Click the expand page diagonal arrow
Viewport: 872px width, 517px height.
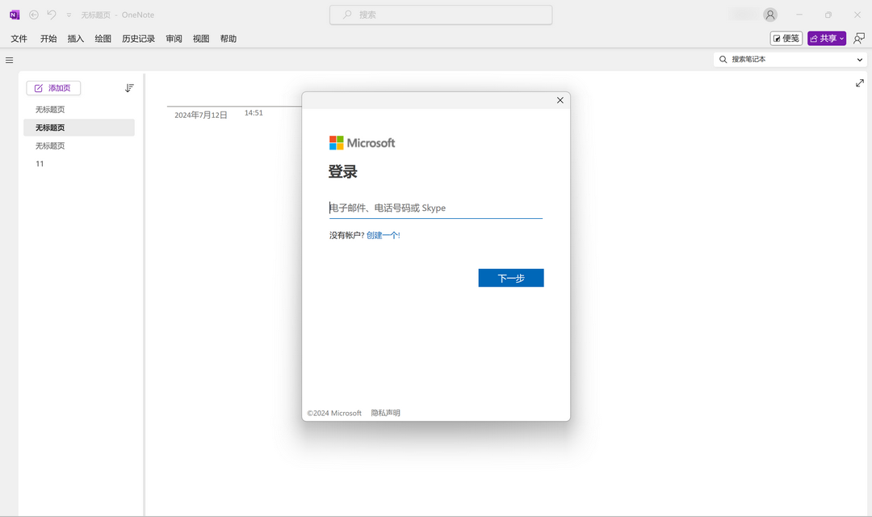[x=859, y=82]
